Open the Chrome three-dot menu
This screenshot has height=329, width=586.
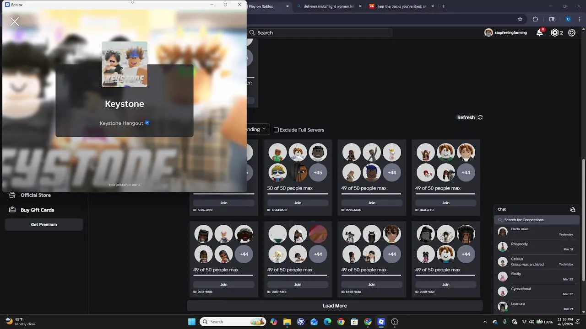tap(579, 19)
